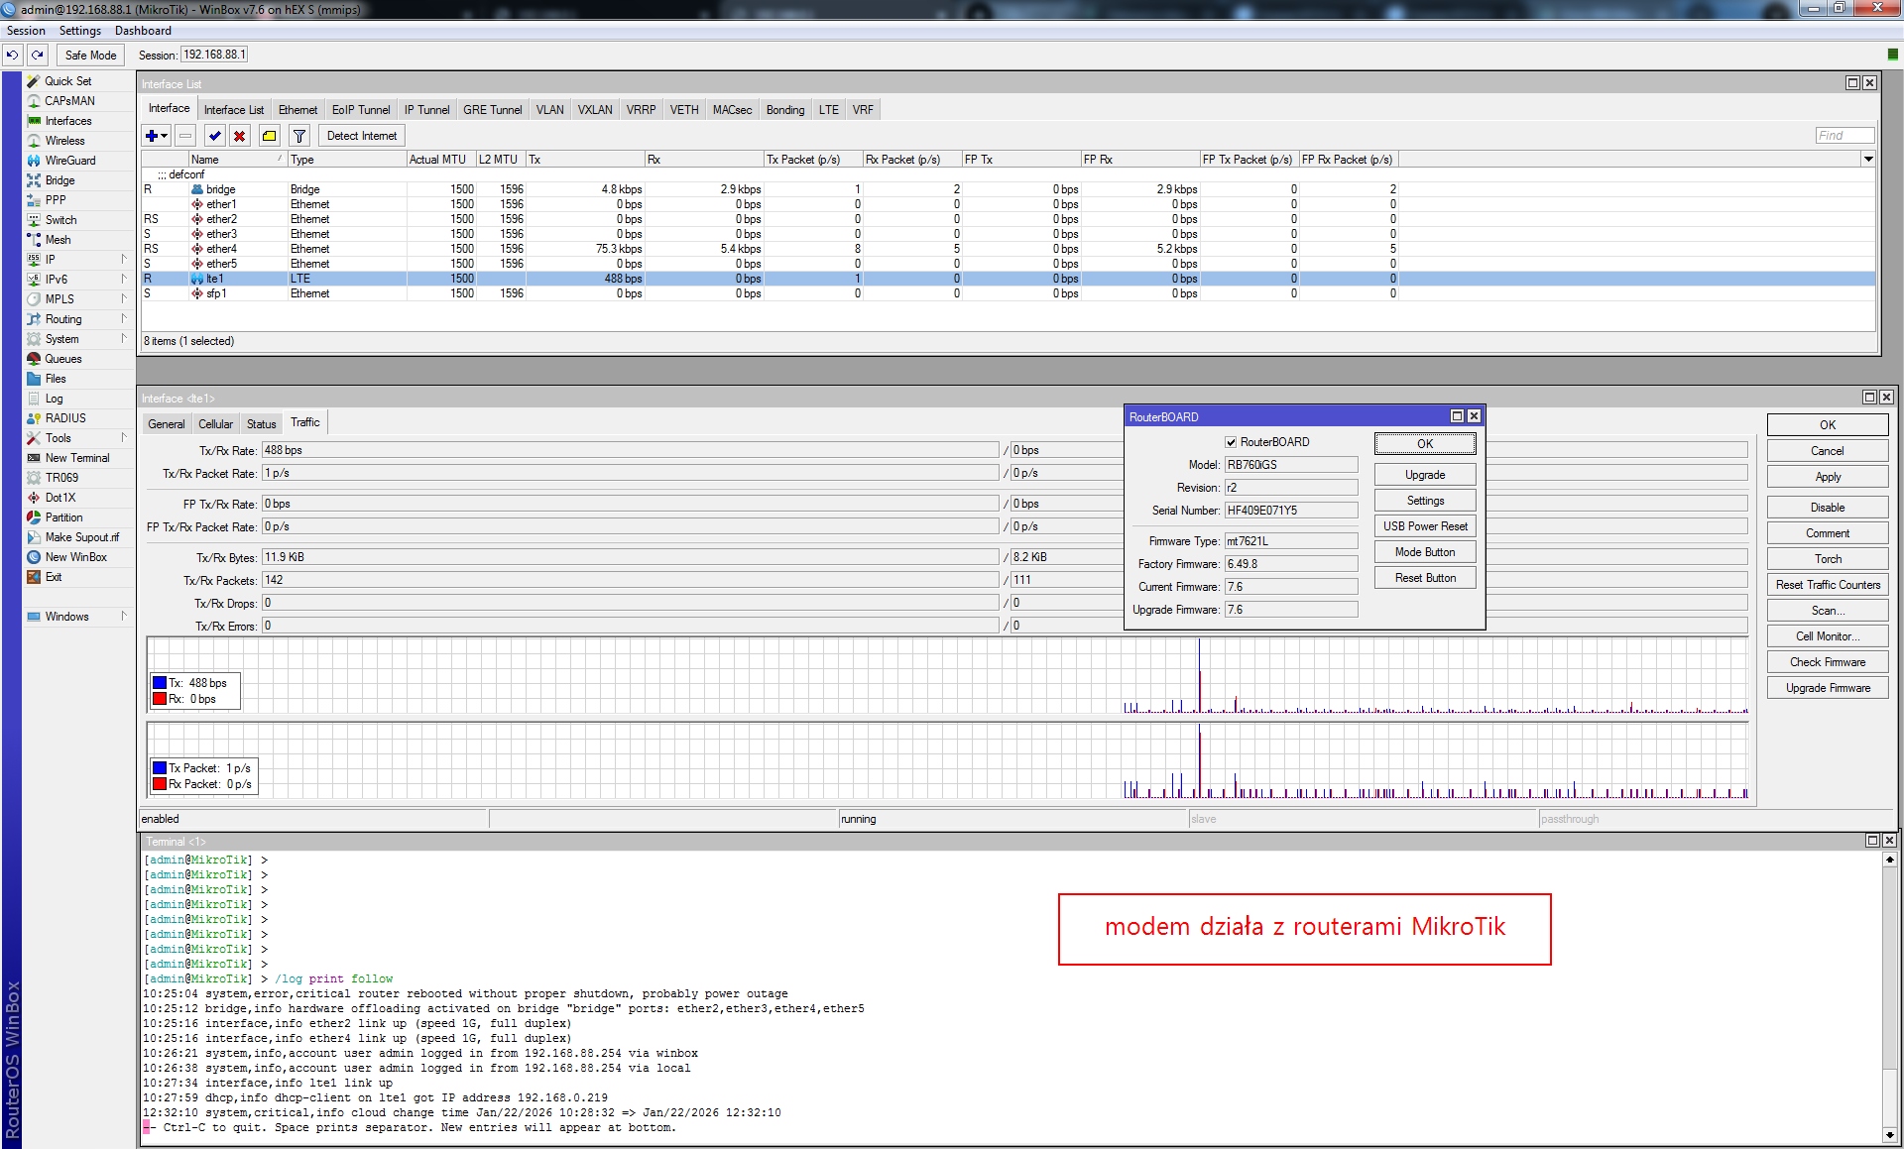Screen dimensions: 1904x1149
Task: Toggle the RouterBOARD checkbox
Action: (1231, 442)
